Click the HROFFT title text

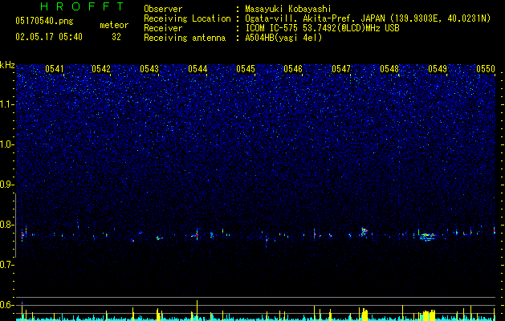[x=82, y=6]
